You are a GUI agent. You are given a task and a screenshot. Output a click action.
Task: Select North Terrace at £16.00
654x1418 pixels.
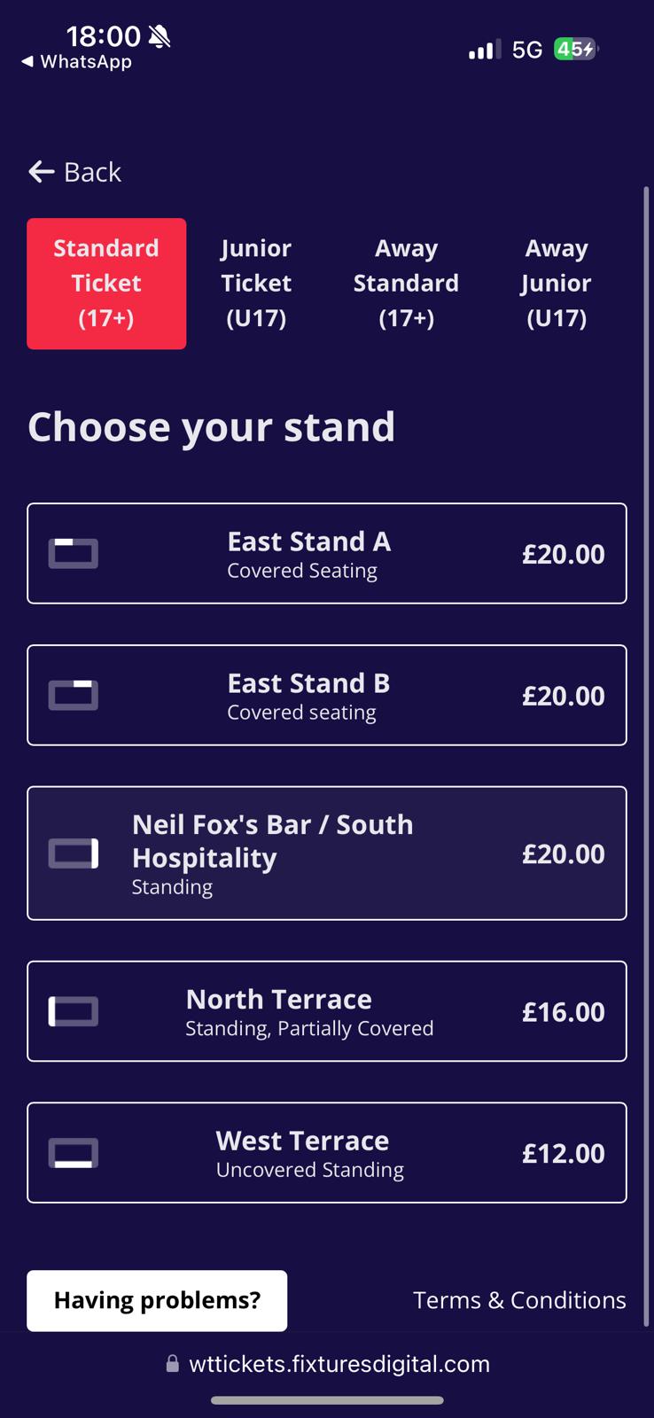326,1011
